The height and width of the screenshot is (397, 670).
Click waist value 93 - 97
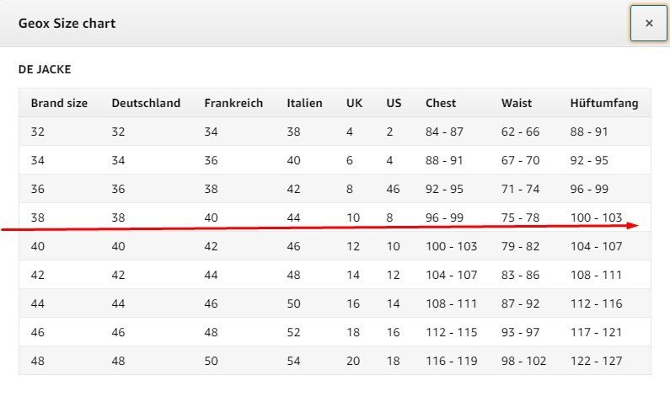point(520,332)
